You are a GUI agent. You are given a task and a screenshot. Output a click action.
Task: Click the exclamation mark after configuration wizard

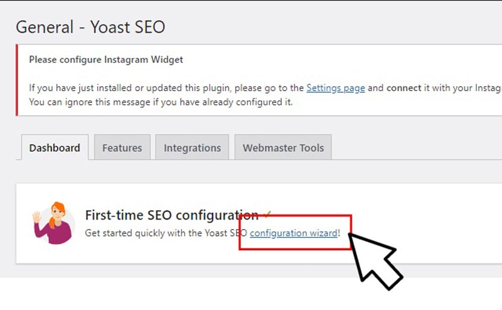(x=339, y=233)
